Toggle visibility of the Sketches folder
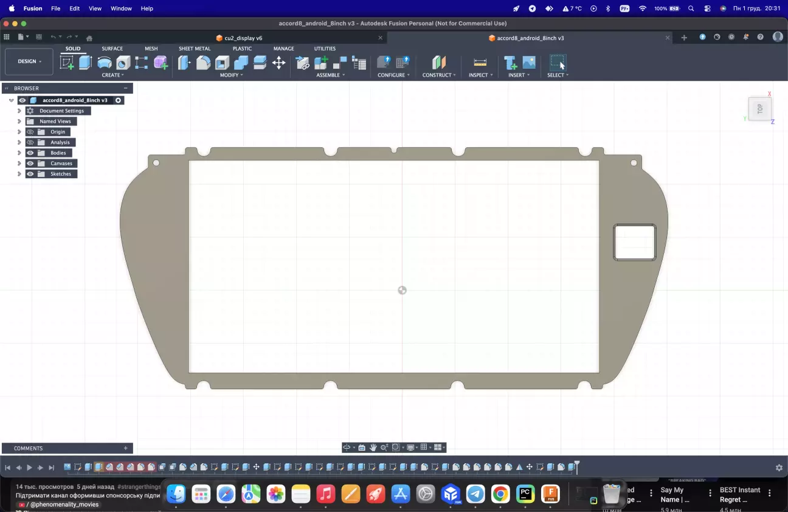 pos(30,174)
